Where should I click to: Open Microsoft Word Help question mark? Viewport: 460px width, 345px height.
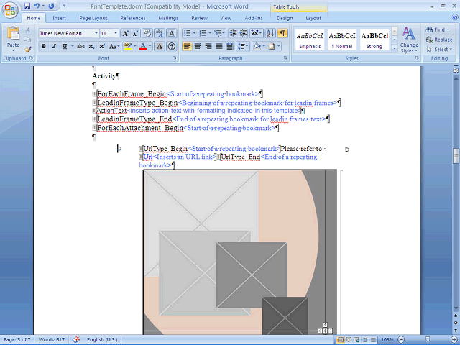coord(455,17)
